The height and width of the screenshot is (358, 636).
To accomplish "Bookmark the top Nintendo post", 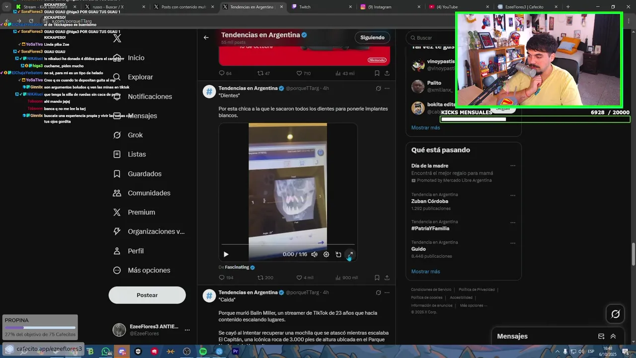I will (377, 73).
